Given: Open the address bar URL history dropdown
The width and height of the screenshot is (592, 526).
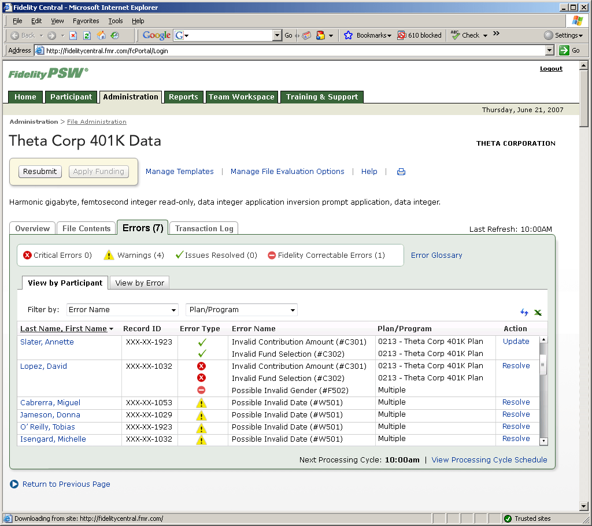Looking at the screenshot, I should [x=550, y=50].
